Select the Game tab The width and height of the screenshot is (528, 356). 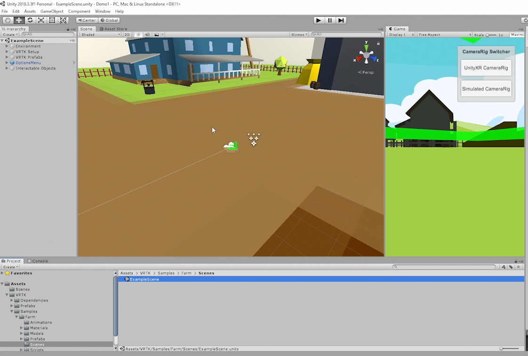point(397,29)
